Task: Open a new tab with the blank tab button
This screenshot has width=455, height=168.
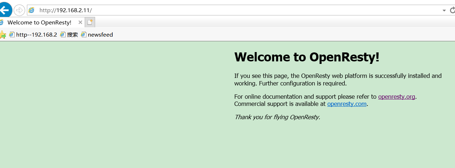Action: pos(90,22)
